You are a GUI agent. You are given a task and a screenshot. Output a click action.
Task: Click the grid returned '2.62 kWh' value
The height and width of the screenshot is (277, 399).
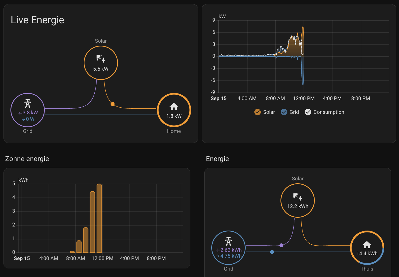tap(229, 250)
